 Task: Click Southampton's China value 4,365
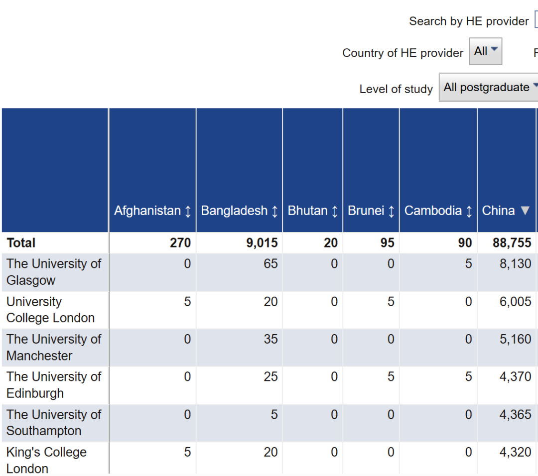click(x=516, y=414)
